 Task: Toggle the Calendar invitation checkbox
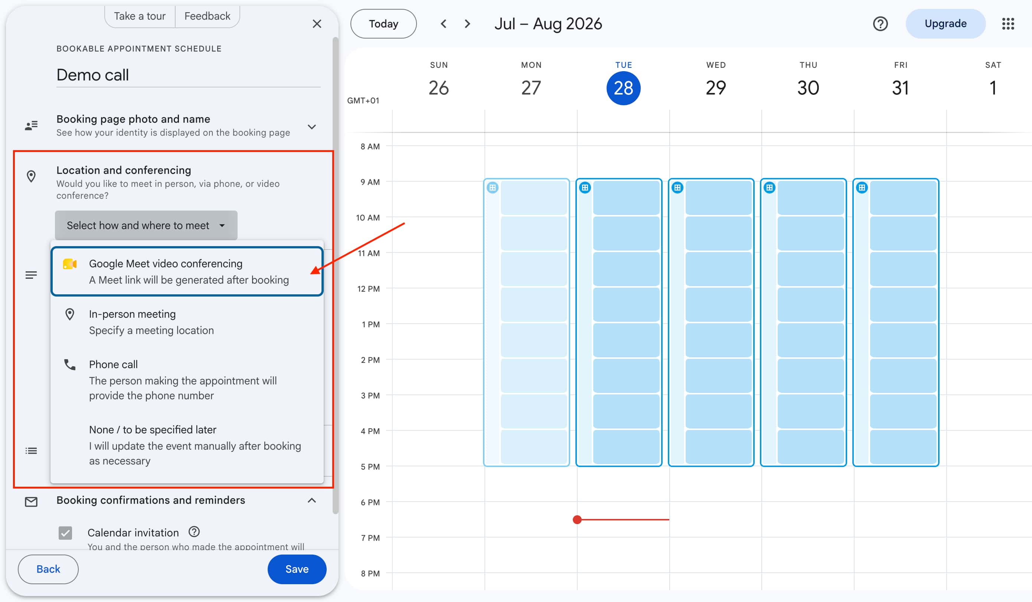65,533
